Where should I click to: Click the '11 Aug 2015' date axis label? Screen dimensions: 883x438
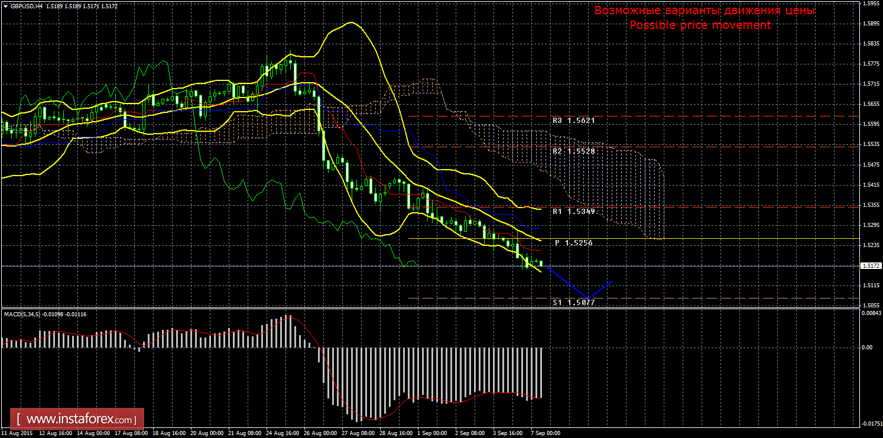(x=17, y=433)
